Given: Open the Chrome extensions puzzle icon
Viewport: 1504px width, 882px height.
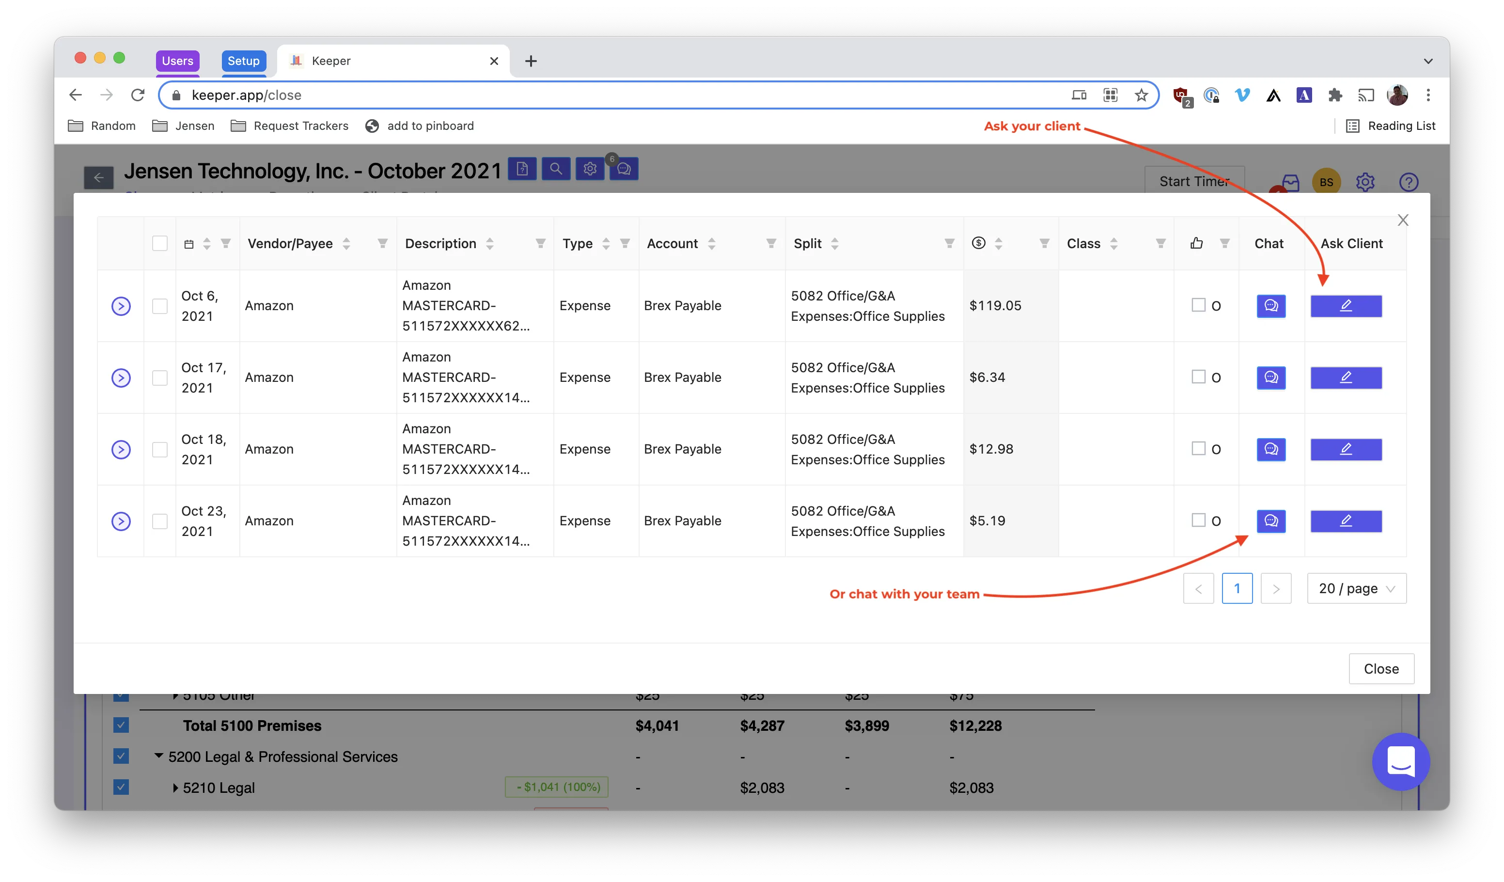Looking at the screenshot, I should [1335, 95].
